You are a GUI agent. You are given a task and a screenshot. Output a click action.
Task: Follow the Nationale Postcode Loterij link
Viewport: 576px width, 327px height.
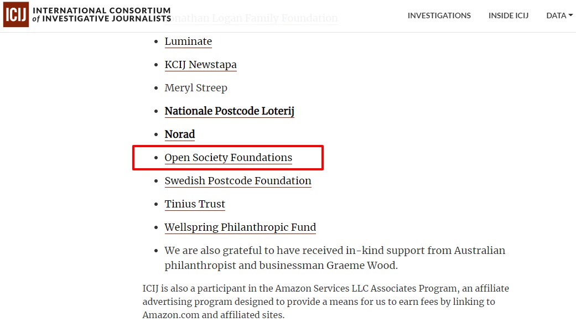(x=229, y=111)
